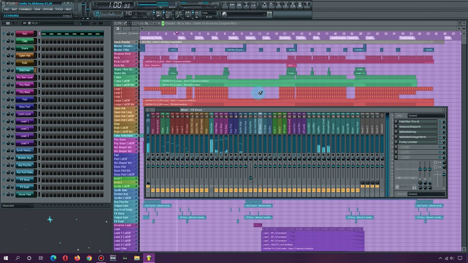Open the browser panel icon
This screenshot has height=263, width=468.
(x=246, y=5)
